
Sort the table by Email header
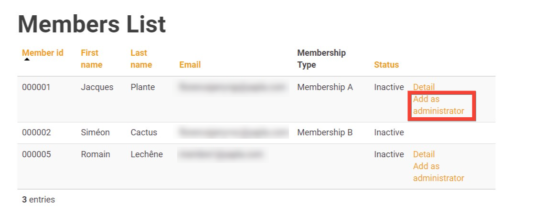pos(190,65)
